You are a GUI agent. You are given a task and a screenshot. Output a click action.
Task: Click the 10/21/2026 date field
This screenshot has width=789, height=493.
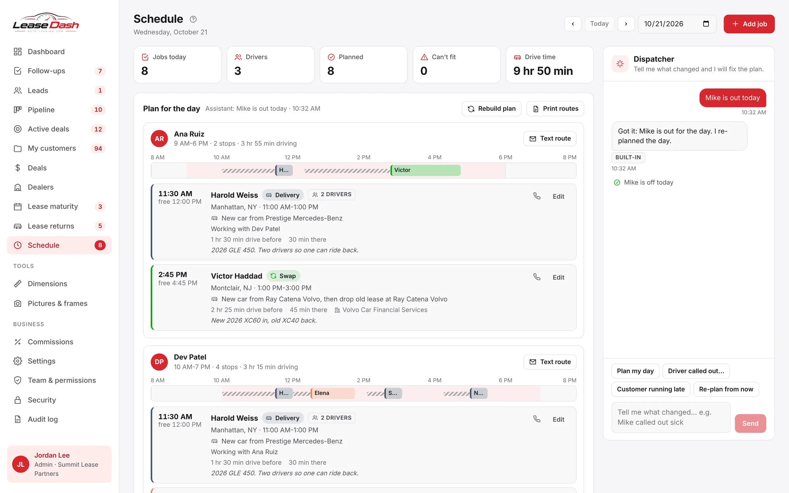(x=677, y=24)
